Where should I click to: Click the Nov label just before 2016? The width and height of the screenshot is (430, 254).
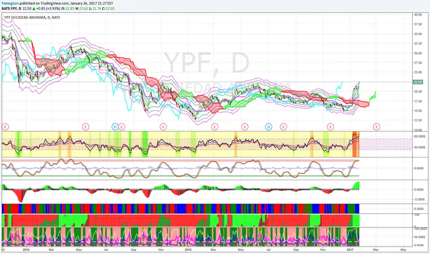point(161,250)
